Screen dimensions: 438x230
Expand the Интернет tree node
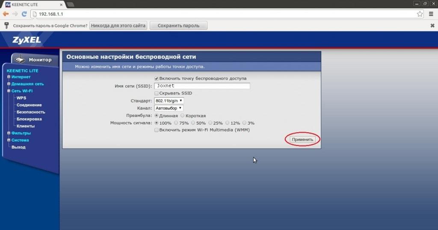pyautogui.click(x=9, y=77)
